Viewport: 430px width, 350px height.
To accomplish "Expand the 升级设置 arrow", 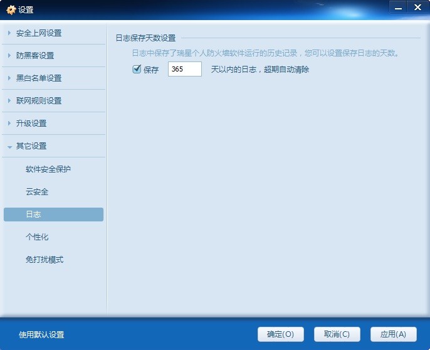I will (x=9, y=124).
